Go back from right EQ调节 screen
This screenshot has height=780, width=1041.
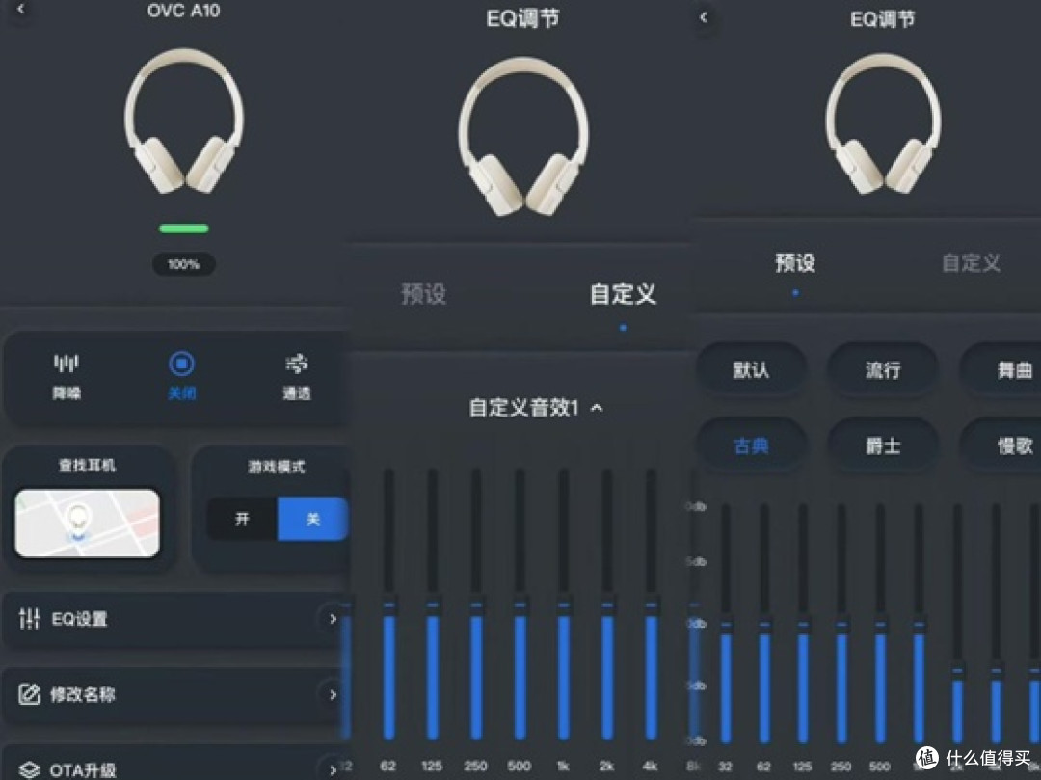pyautogui.click(x=703, y=18)
